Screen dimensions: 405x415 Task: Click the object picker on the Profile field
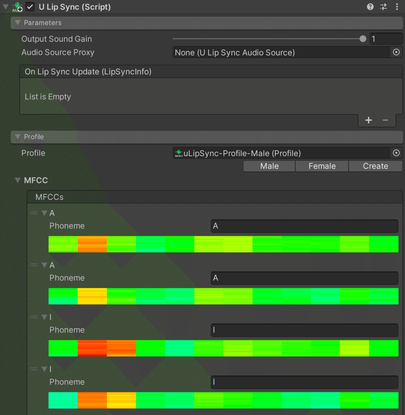396,153
